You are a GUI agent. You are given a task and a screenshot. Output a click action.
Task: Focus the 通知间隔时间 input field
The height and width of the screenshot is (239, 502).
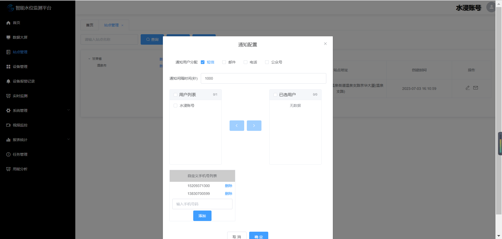264,78
